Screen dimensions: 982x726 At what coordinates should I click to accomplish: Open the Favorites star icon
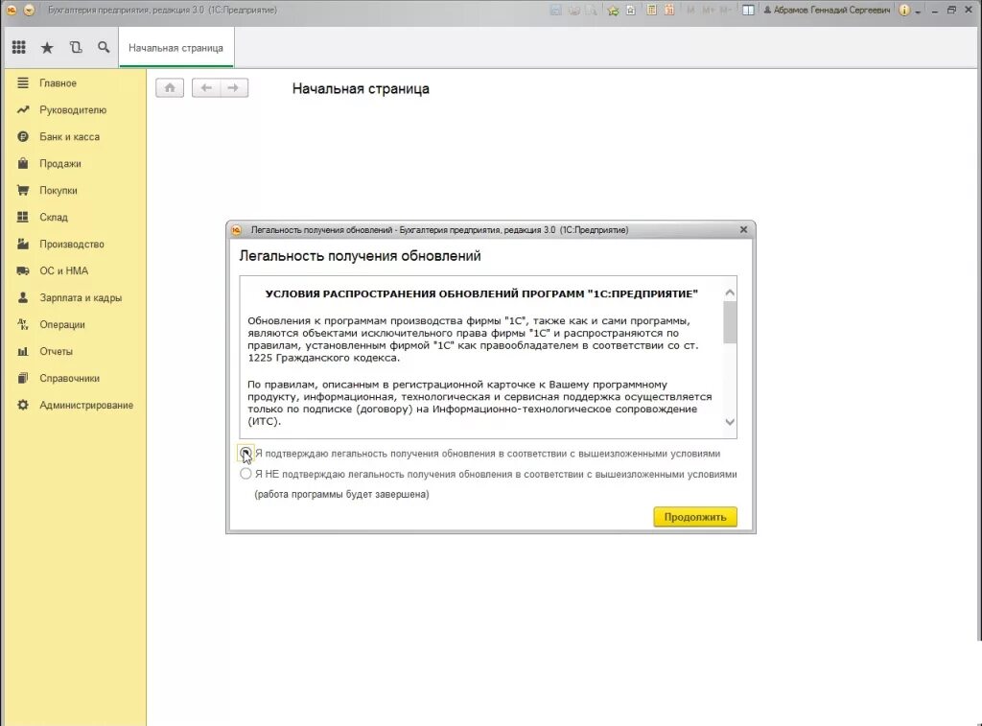coord(47,48)
